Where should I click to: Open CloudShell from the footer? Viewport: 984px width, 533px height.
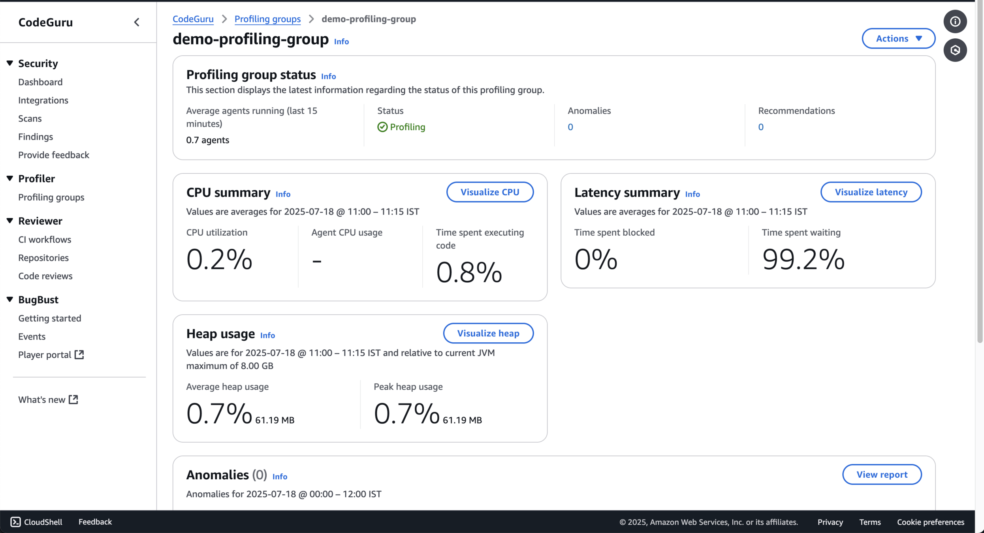[36, 522]
